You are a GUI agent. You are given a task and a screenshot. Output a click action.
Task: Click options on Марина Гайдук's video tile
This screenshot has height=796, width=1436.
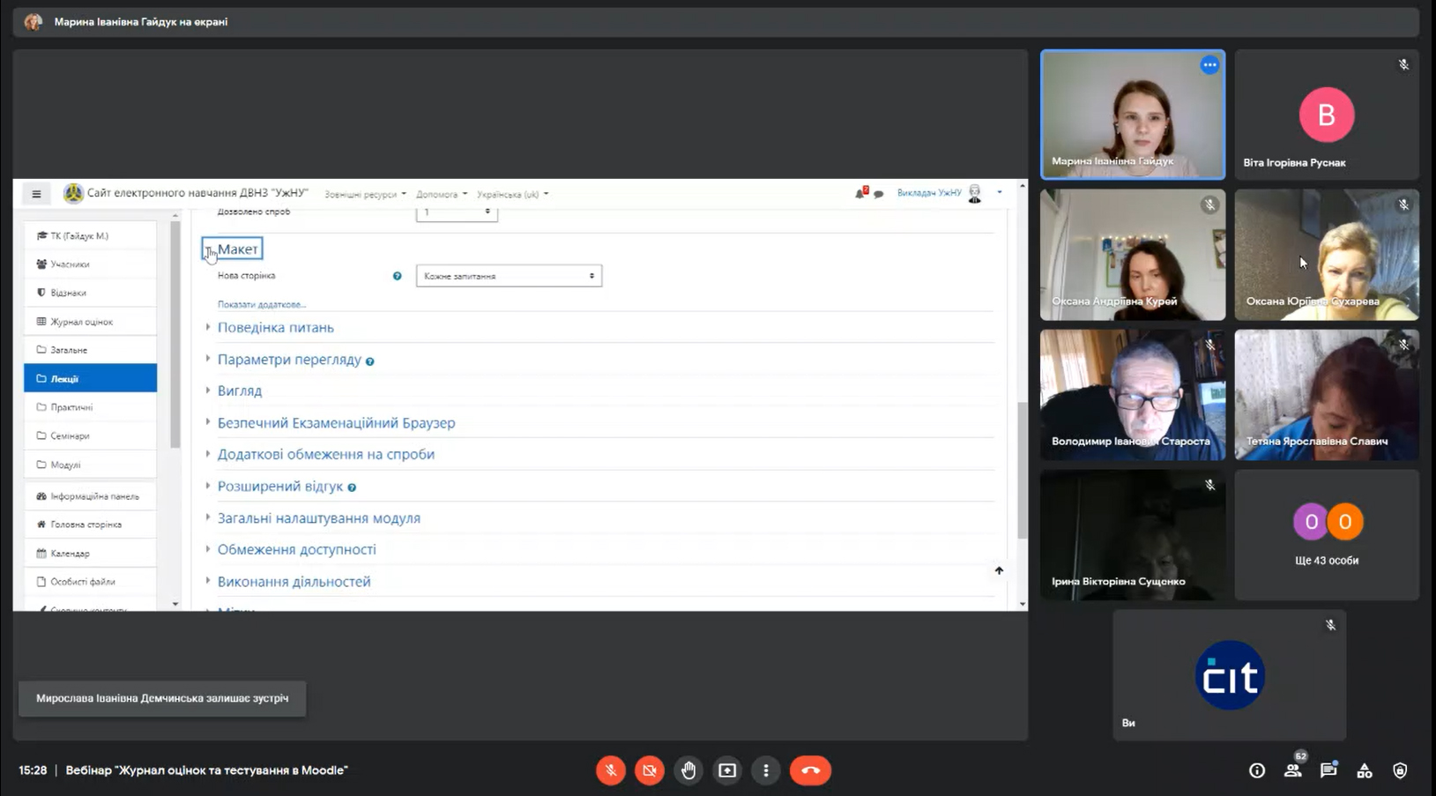click(1209, 65)
